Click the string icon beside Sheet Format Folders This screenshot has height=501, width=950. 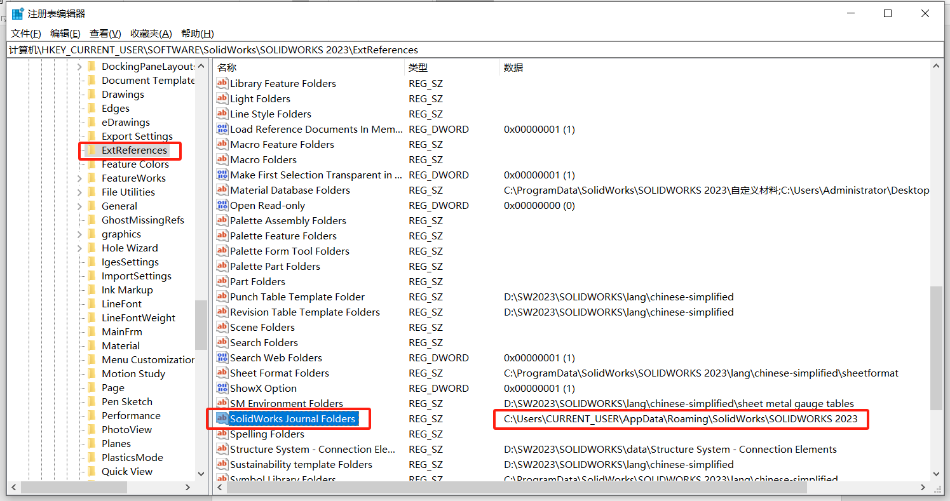point(222,373)
